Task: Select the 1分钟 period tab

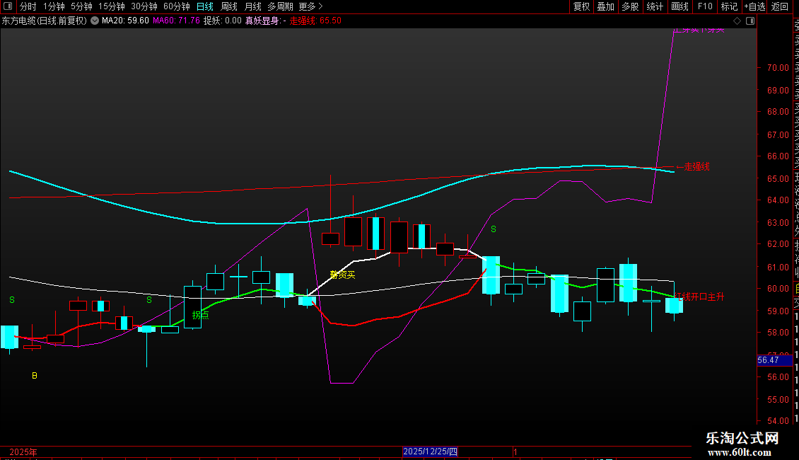Action: (x=54, y=6)
